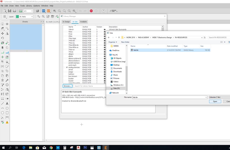Run a ULP via the orange ULP icon
Viewport: 230px width, 150px height.
[x=48, y=11]
